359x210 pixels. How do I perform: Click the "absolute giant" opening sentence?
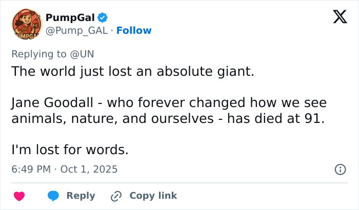[133, 72]
